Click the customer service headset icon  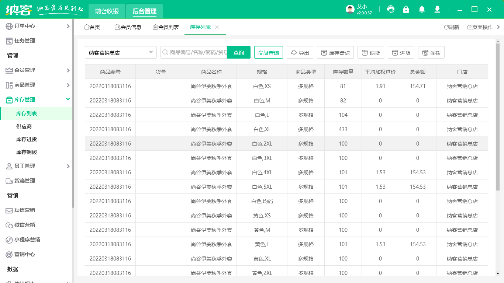point(390,10)
